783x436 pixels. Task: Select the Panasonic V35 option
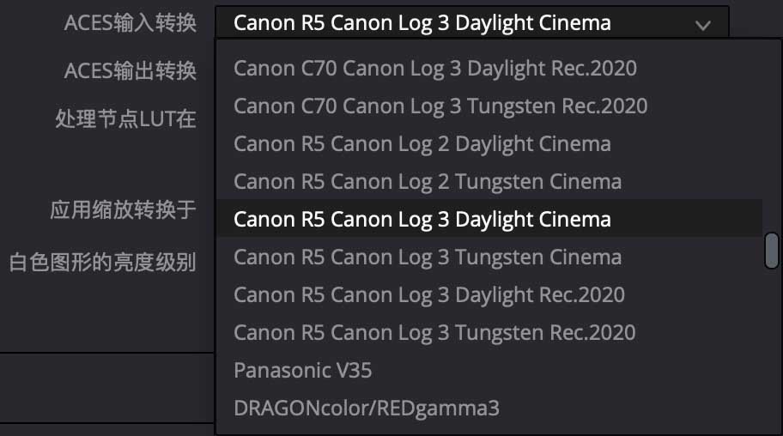point(302,370)
